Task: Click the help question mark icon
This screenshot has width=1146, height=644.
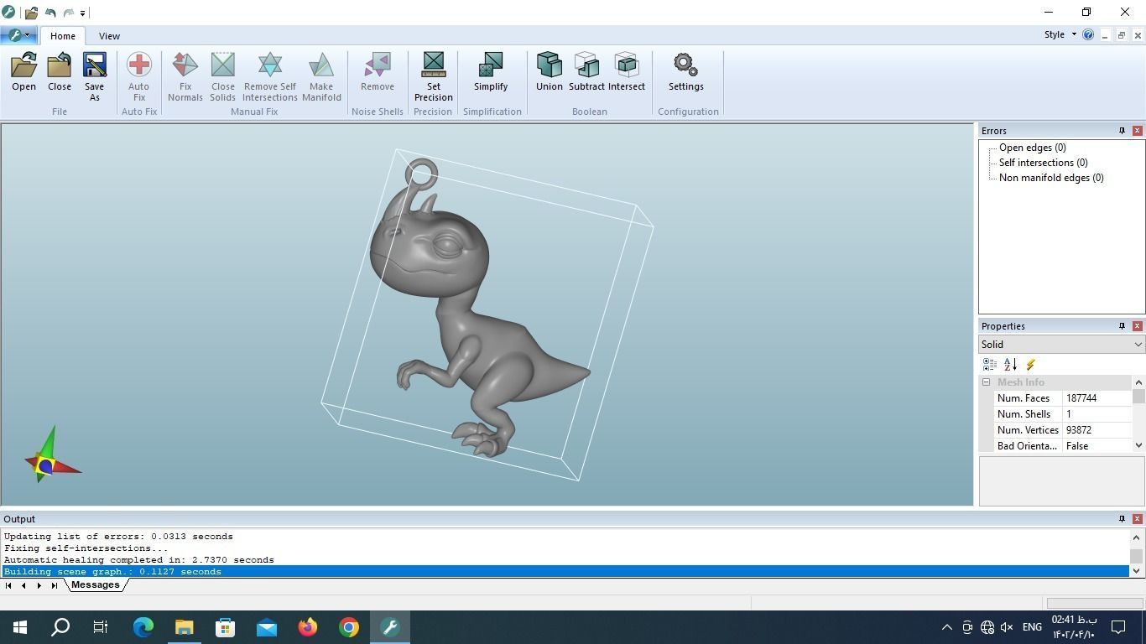Action: click(1088, 34)
